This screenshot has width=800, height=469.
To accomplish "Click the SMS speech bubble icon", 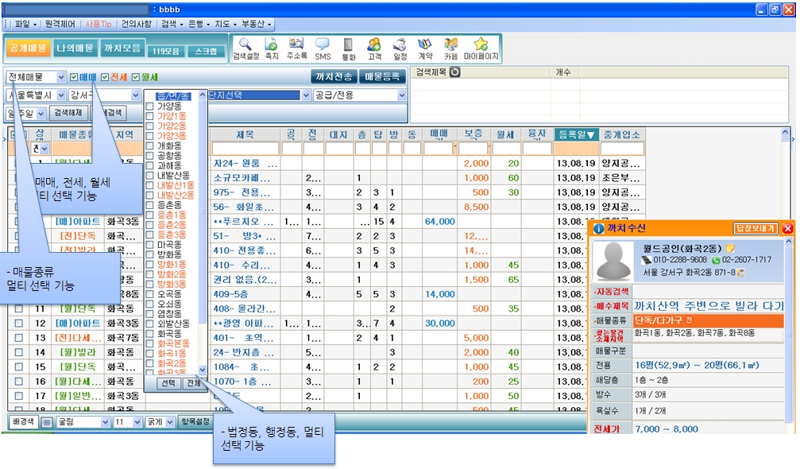I will (x=323, y=46).
